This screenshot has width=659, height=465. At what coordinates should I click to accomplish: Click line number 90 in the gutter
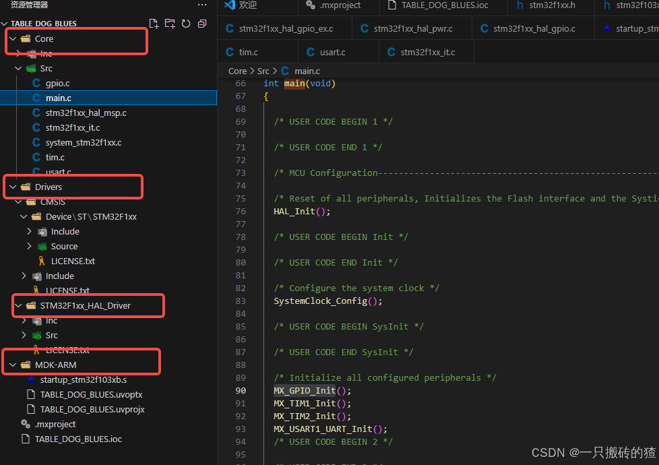tap(241, 391)
